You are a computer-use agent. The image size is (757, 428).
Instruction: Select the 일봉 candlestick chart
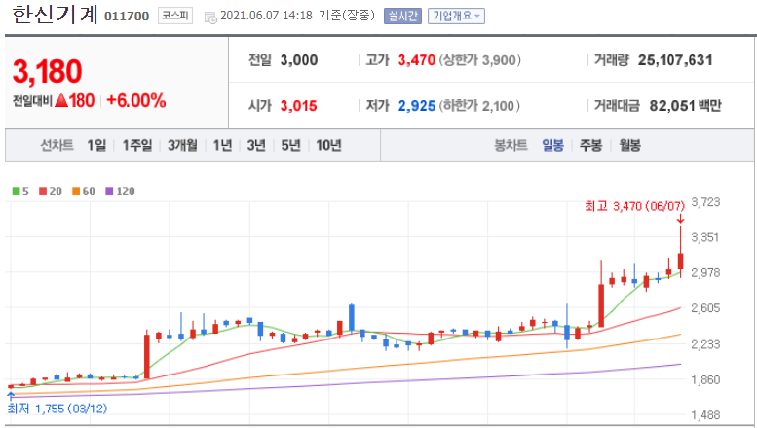point(552,145)
